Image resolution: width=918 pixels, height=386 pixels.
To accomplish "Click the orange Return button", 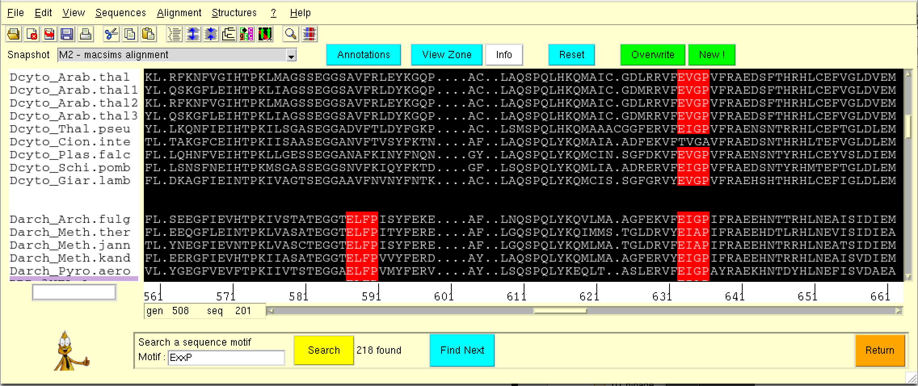I will (880, 350).
